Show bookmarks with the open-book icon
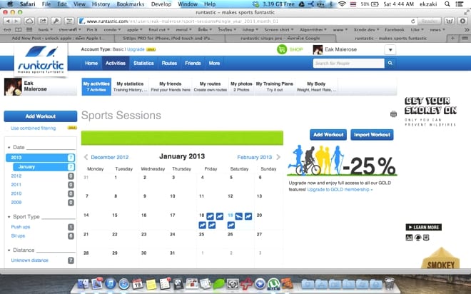The width and height of the screenshot is (471, 294). coord(19,30)
